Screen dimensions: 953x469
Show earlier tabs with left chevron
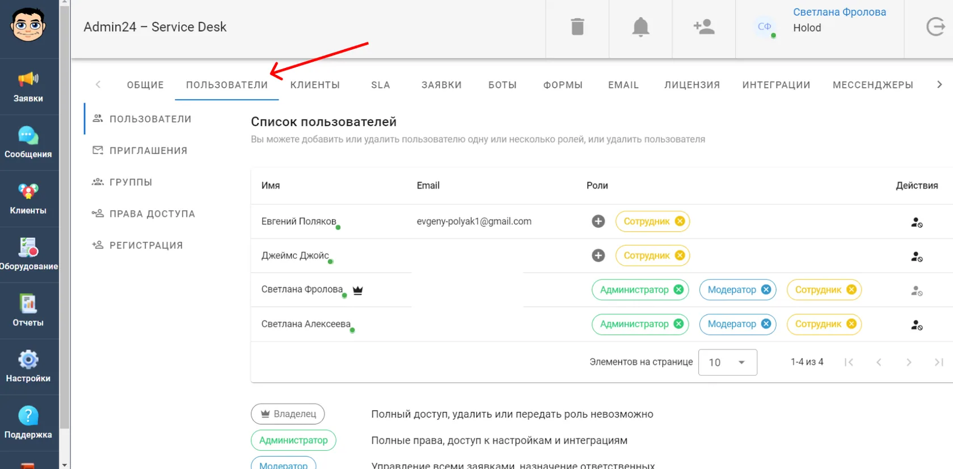pos(98,84)
